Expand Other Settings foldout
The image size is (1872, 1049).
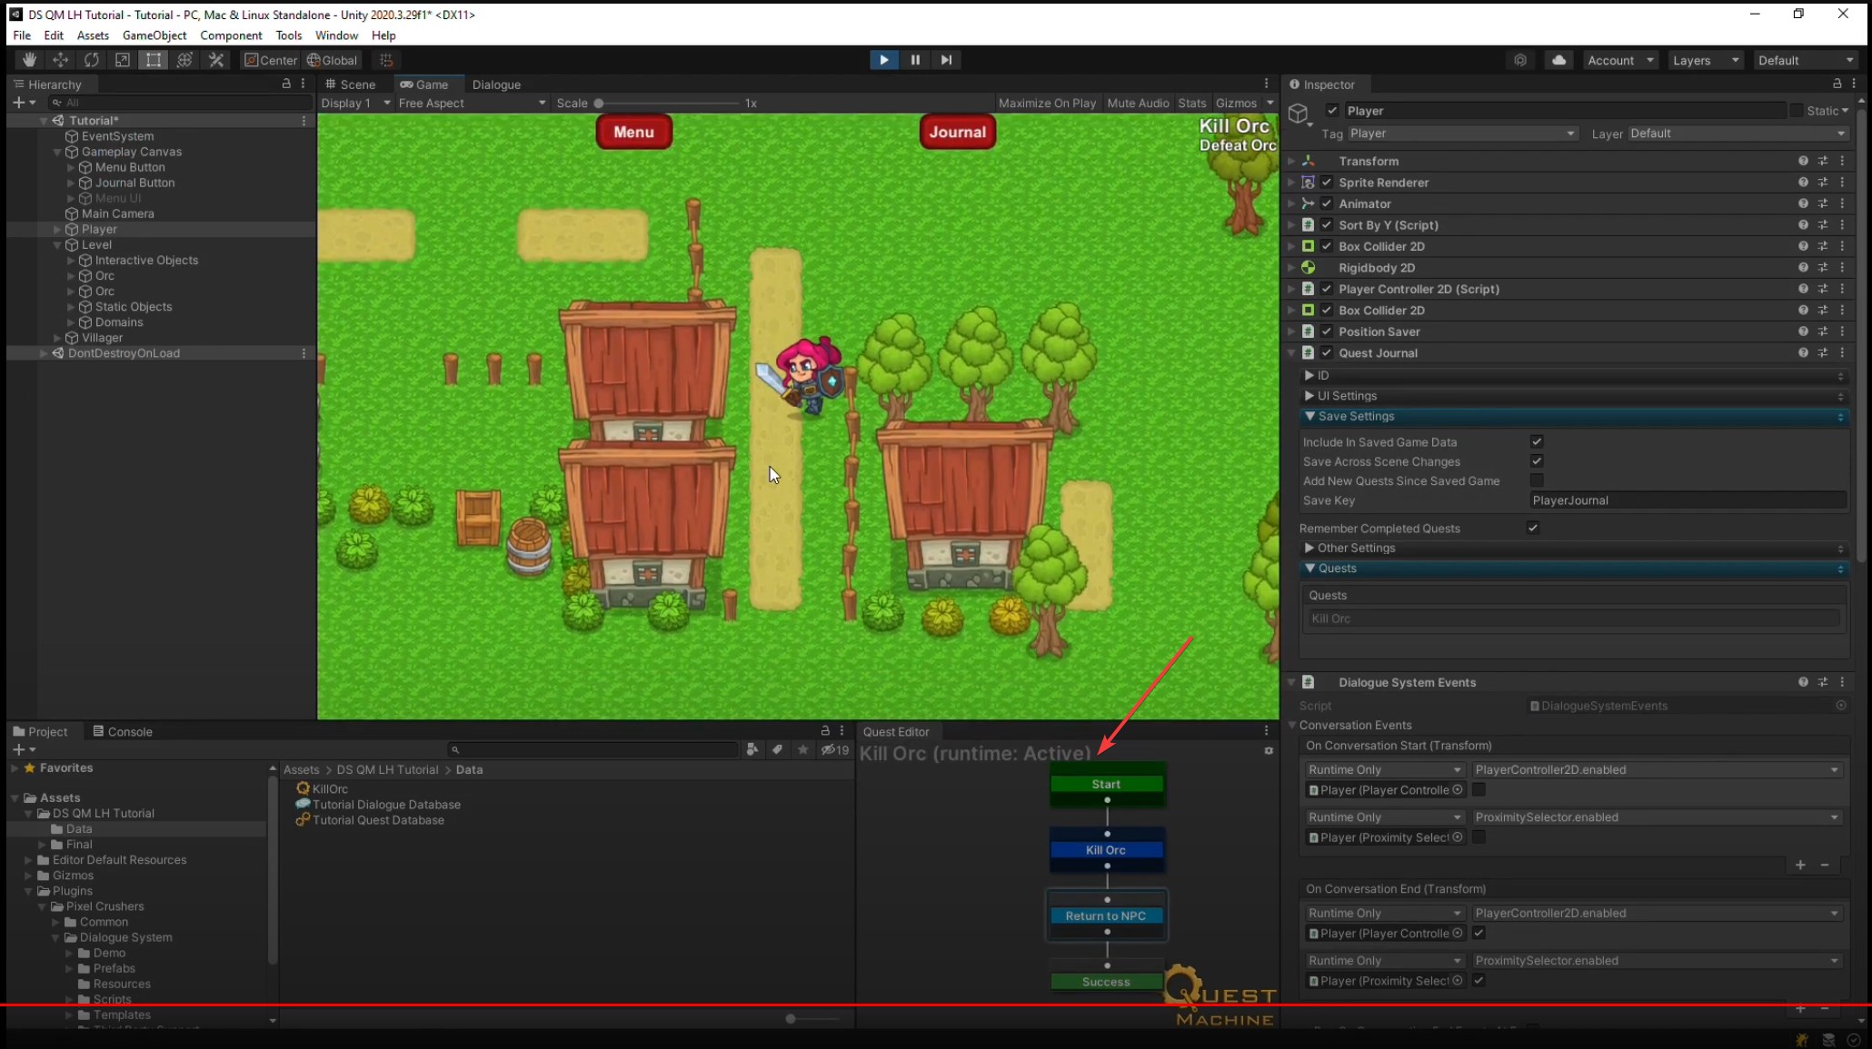1309,548
